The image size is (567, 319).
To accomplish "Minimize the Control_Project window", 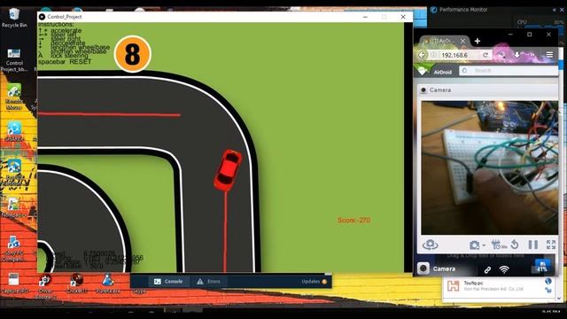I will tap(365, 17).
